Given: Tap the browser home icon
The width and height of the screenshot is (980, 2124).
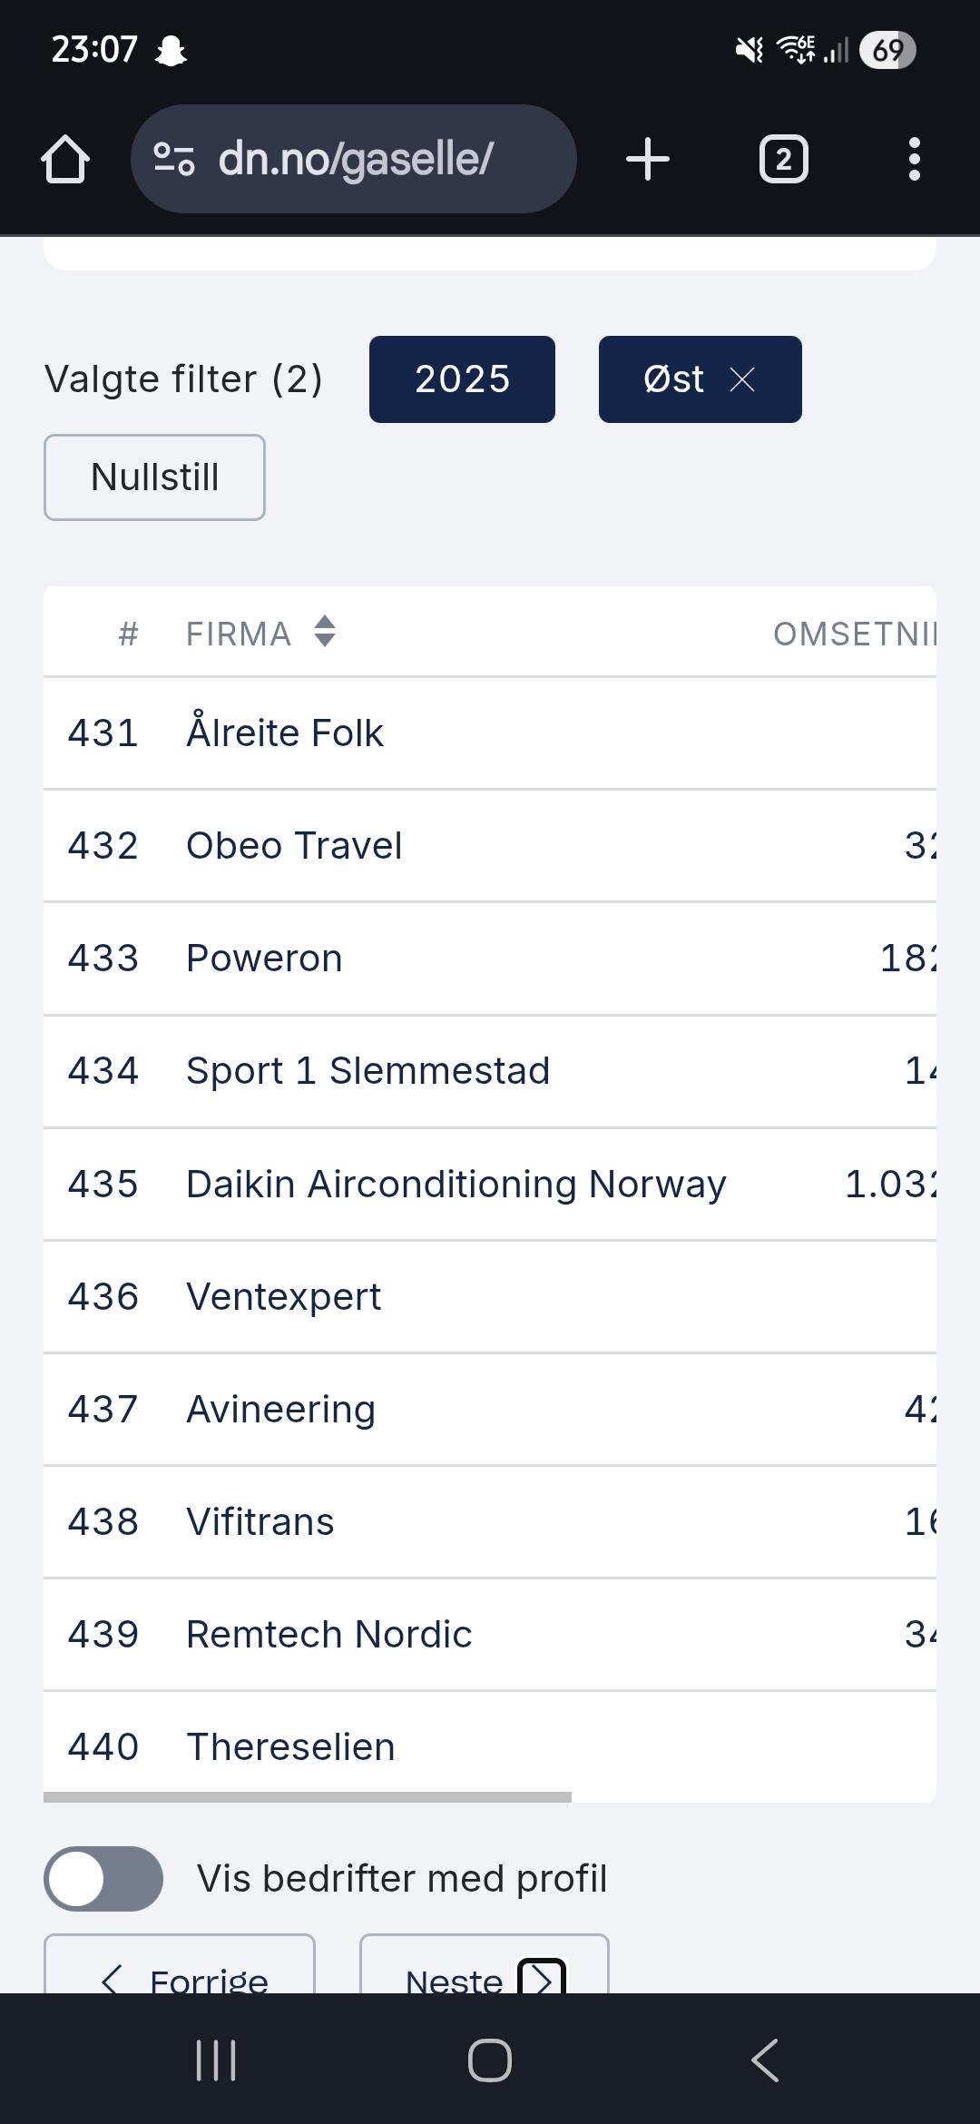Looking at the screenshot, I should (65, 160).
